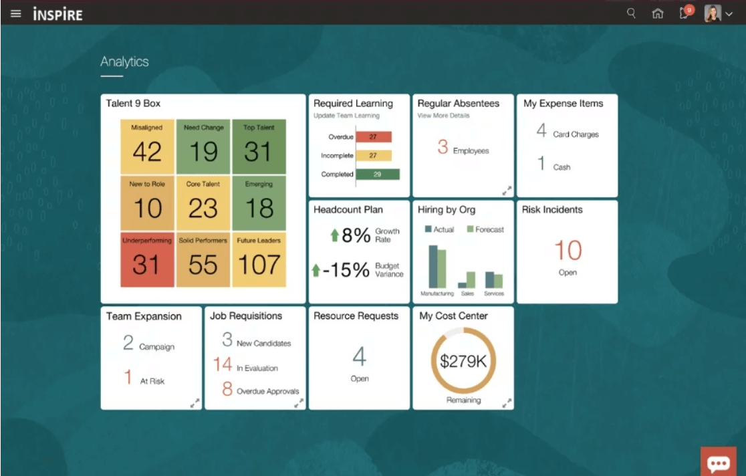Click the profile avatar picture
This screenshot has height=476, width=746.
coord(713,13)
